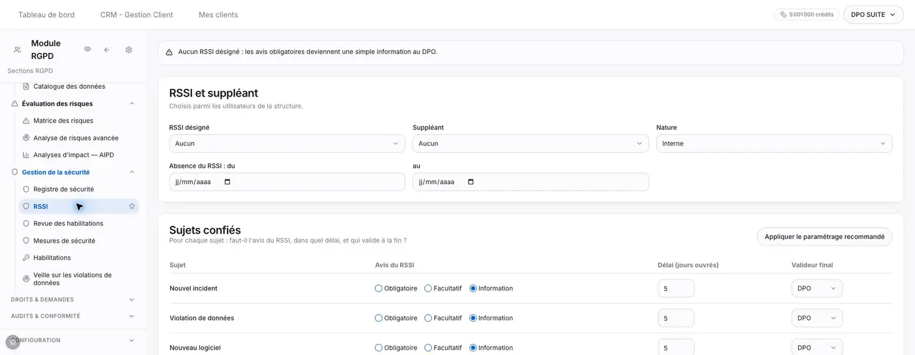Expand the CONFIGURATION section
Viewport: 915px width, 355px height.
[131, 340]
